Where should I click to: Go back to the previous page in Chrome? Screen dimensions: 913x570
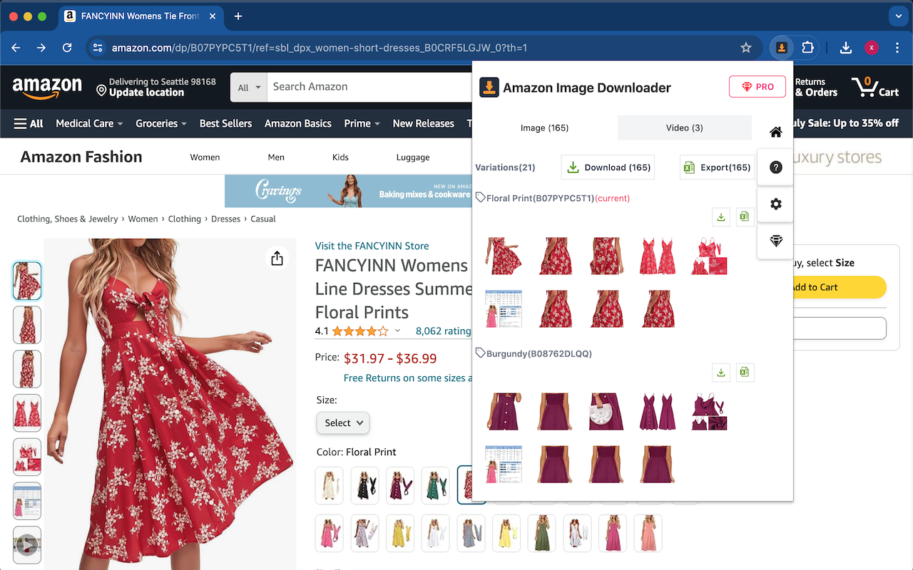coord(16,48)
